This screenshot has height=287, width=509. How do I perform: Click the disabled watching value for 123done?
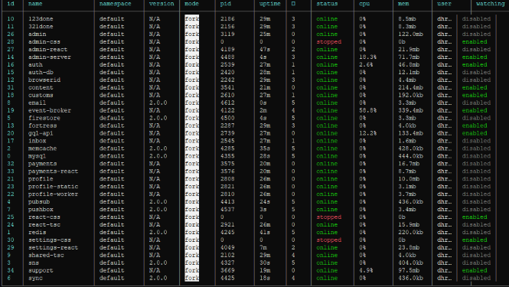476,19
